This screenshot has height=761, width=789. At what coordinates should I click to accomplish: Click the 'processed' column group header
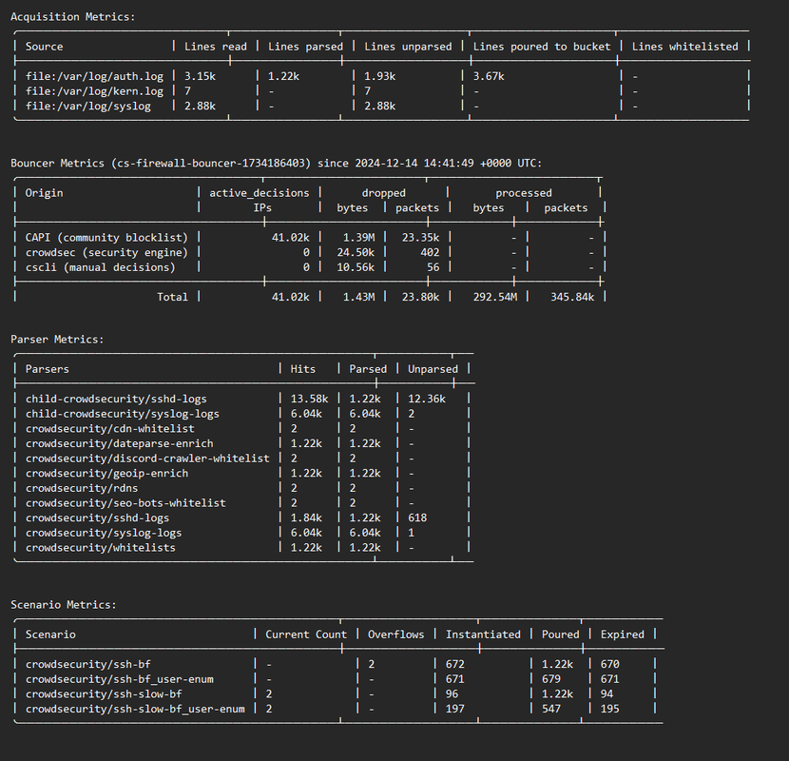524,193
